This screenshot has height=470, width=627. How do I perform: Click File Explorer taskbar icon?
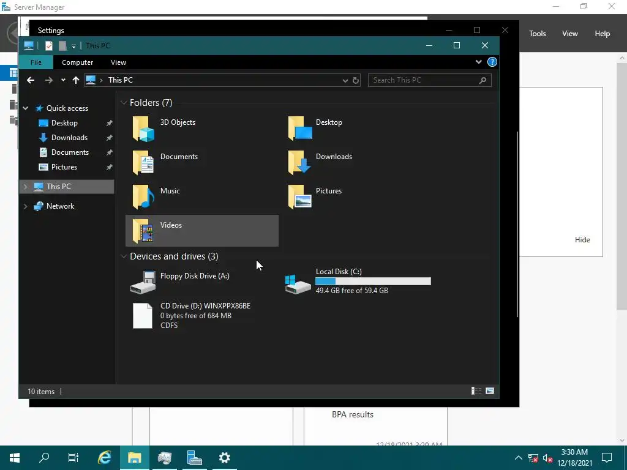click(x=134, y=458)
